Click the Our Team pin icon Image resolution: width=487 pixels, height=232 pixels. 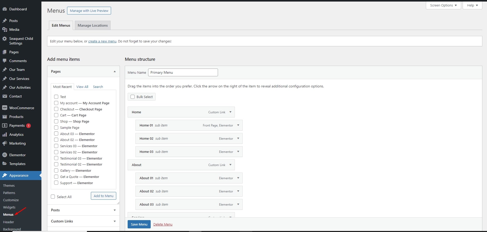tap(5, 70)
